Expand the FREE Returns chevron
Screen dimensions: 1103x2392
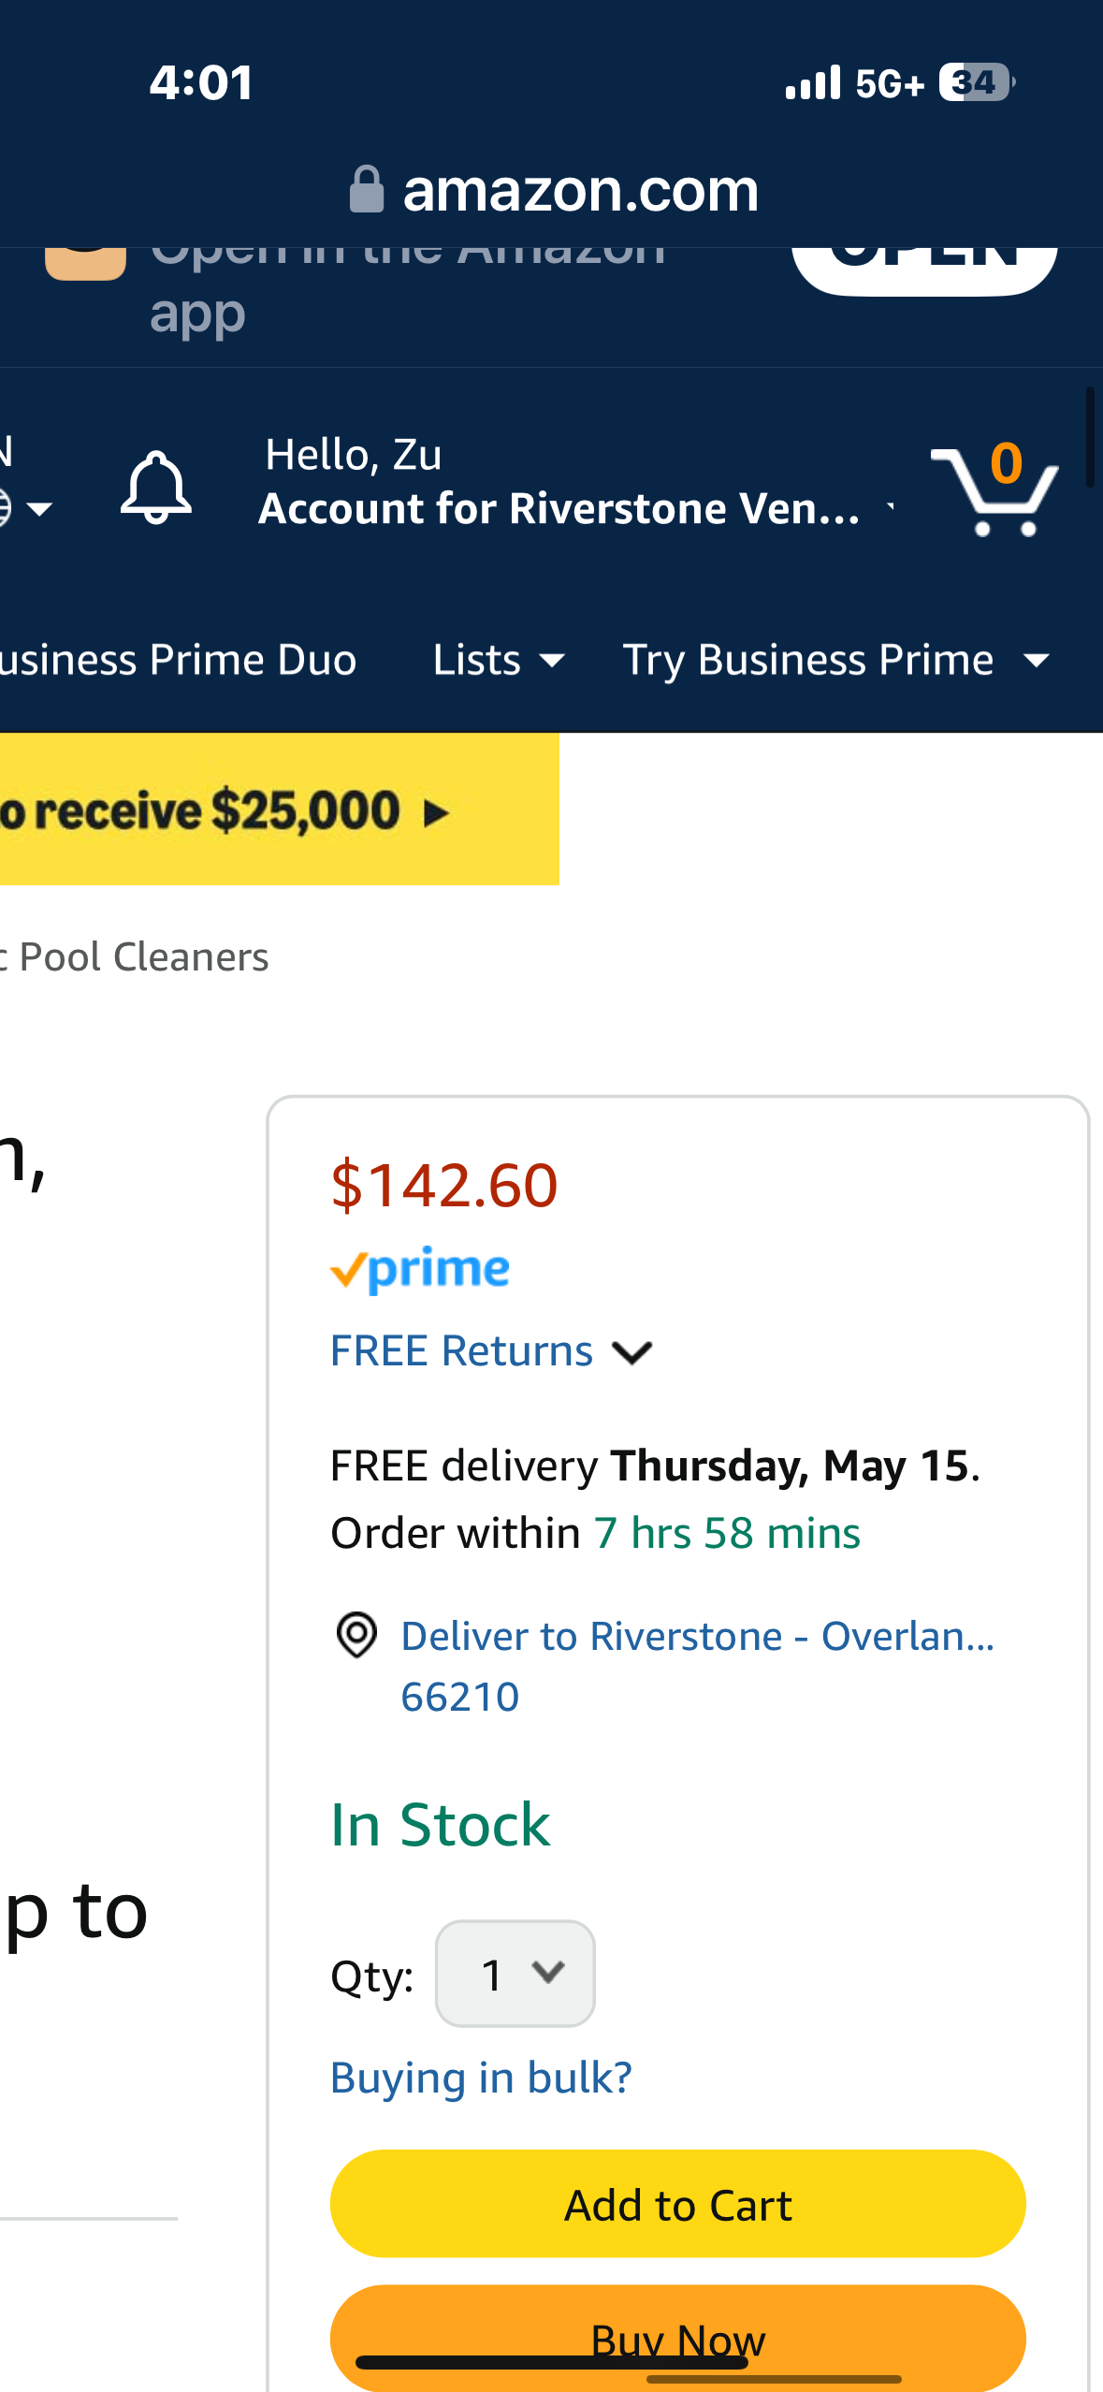632,1352
